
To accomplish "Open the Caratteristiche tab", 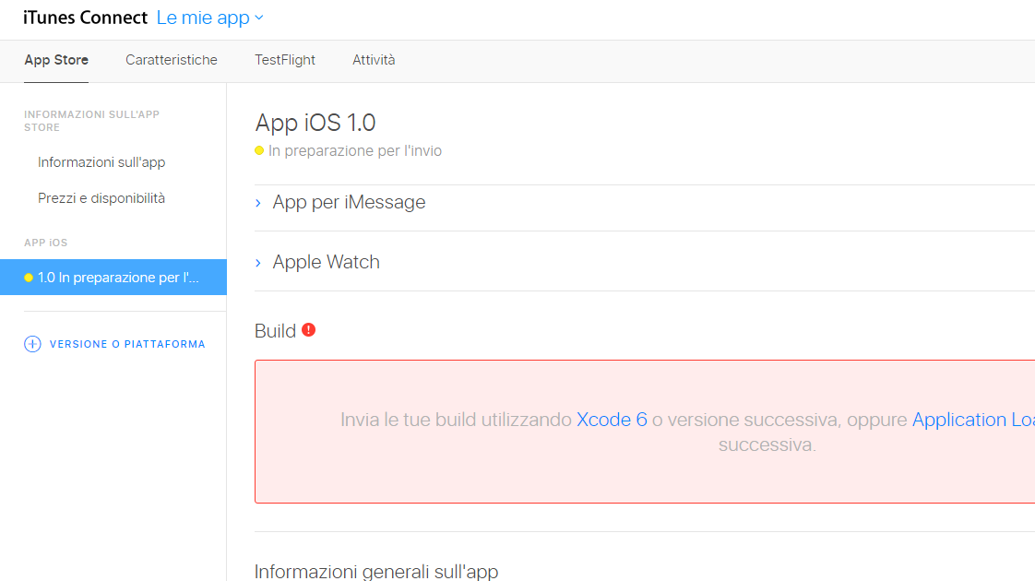I will tap(172, 60).
